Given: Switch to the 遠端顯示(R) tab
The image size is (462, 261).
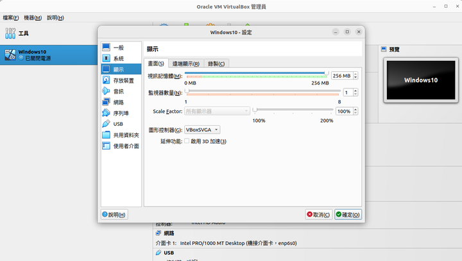Looking at the screenshot, I should pyautogui.click(x=186, y=63).
